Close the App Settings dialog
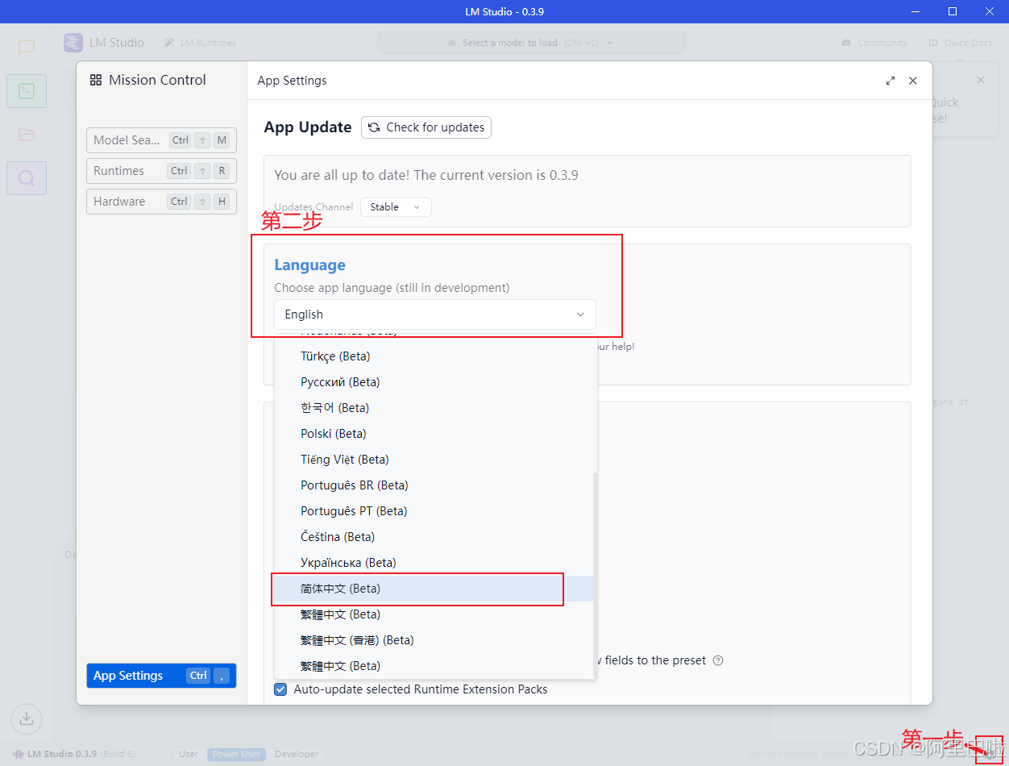The height and width of the screenshot is (766, 1009). click(913, 81)
